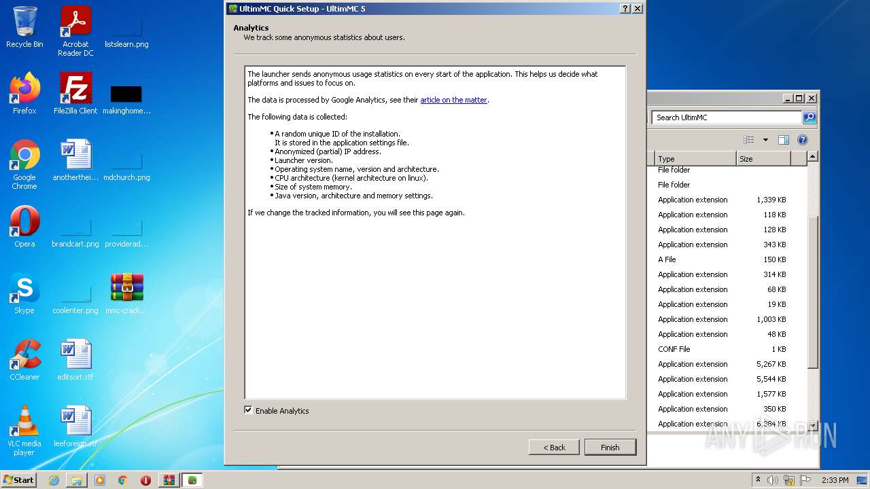
Task: Open VLC media player desktop shortcut
Action: pos(24,431)
